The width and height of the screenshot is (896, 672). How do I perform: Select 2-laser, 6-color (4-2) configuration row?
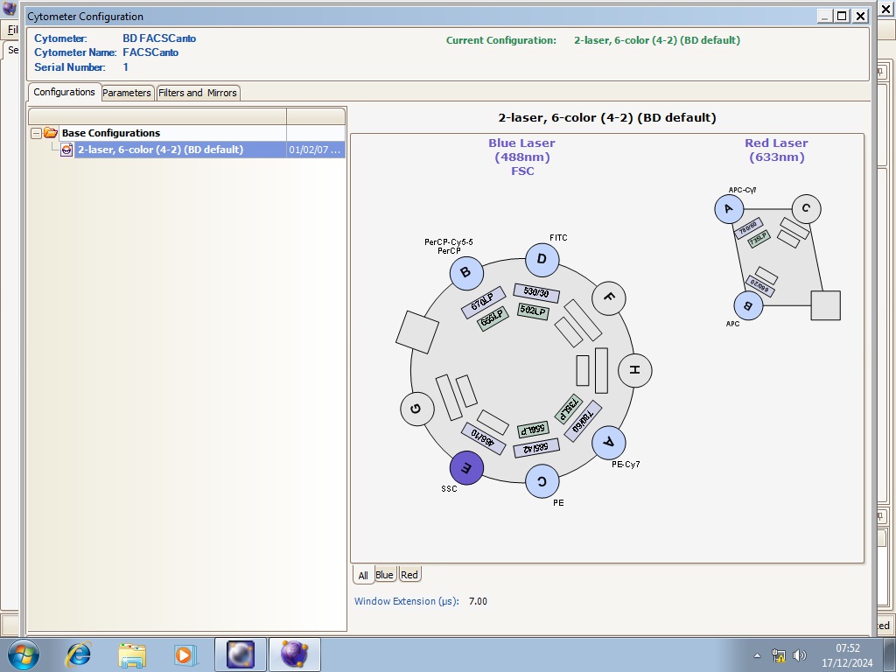point(209,150)
